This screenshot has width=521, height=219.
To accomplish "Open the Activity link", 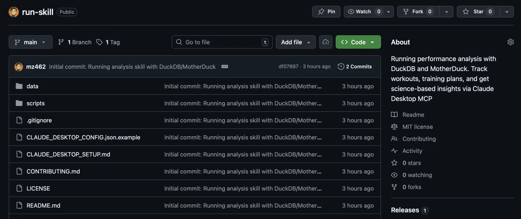I will tap(412, 151).
